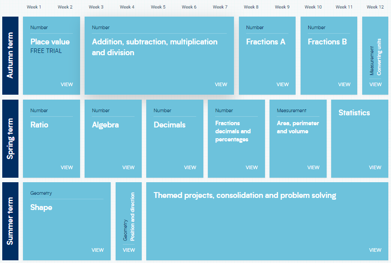Open the Addition, subtraction, multiplication and division title
This screenshot has height=263, width=391.
pos(154,47)
